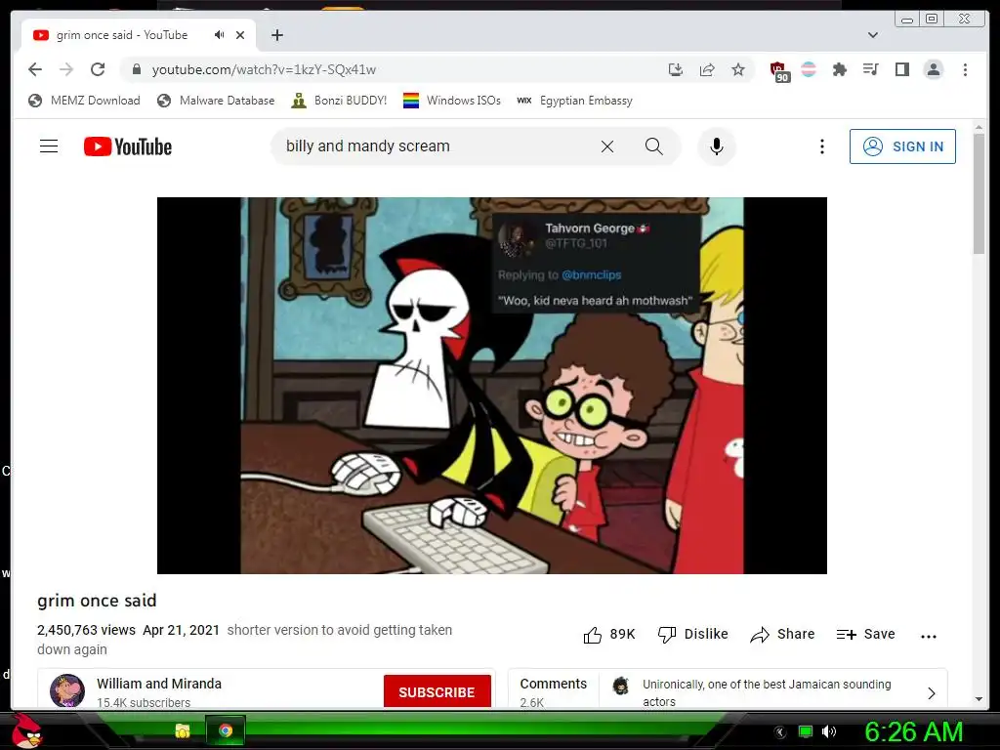Screen dimensions: 1000x750
Task: Mute the tab via the speaker icon
Action: tap(220, 34)
